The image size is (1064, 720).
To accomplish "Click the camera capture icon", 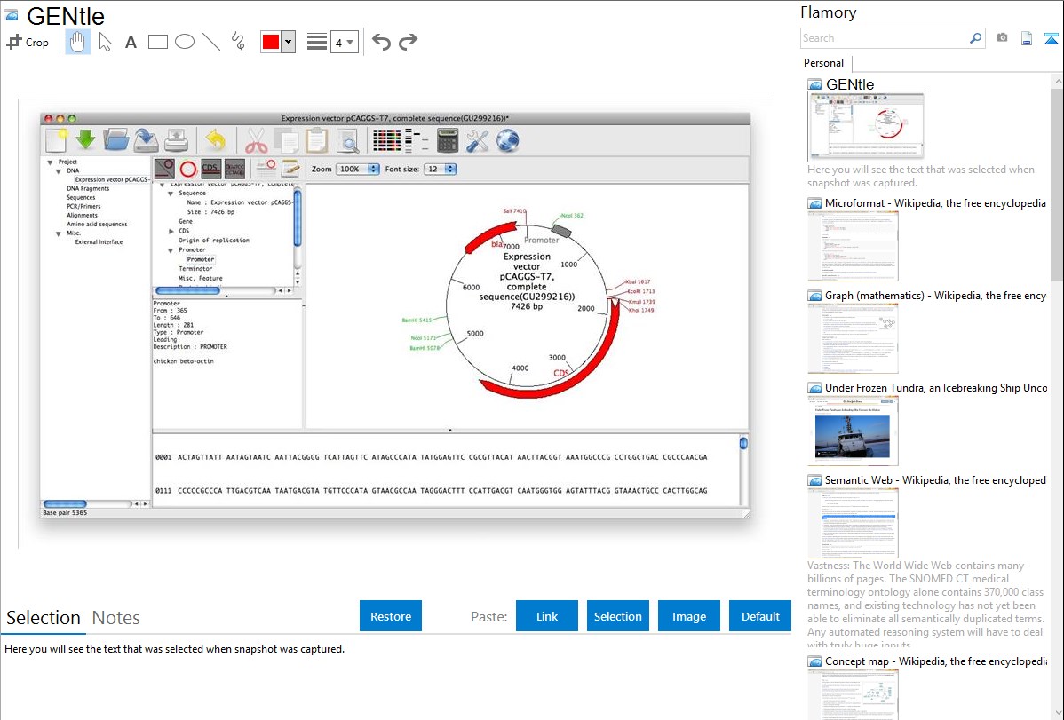I will [1002, 38].
